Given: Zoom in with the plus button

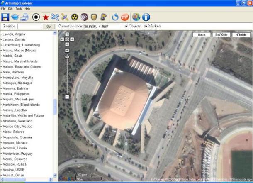Looking at the screenshot, I should pyautogui.click(x=67, y=51).
